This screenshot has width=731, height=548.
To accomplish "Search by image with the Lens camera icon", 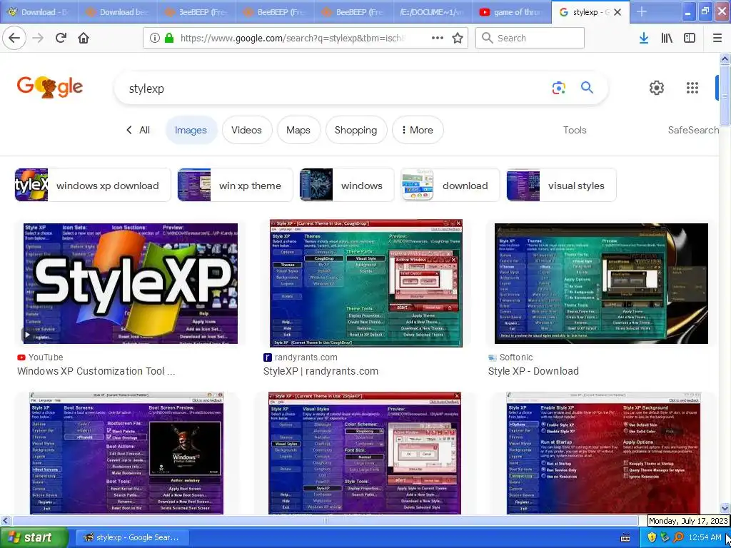I will pos(558,88).
